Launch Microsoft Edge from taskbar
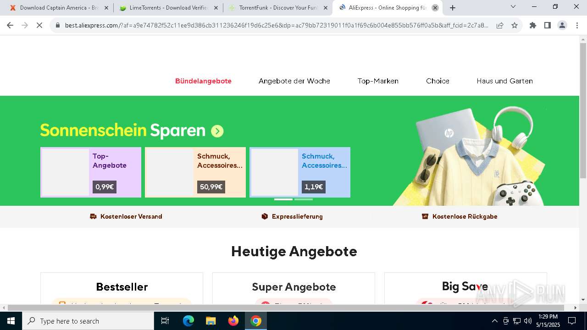Screen dimensions: 587x330 click(188, 321)
